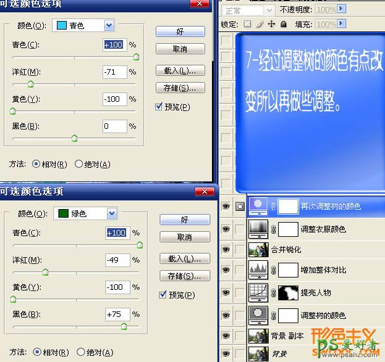Toggle visibility of 背景 副本 layer
Viewport: 385px width, 362px height.
226,336
